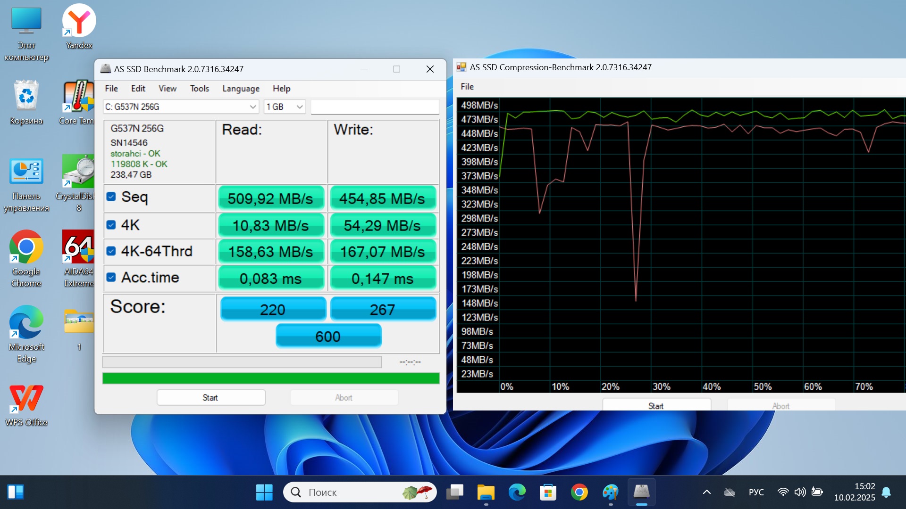Open Google Chrome desktop shortcut

[26, 259]
